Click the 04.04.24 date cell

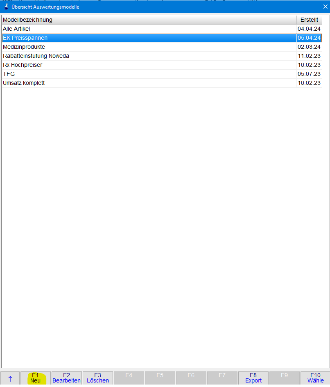coord(309,29)
